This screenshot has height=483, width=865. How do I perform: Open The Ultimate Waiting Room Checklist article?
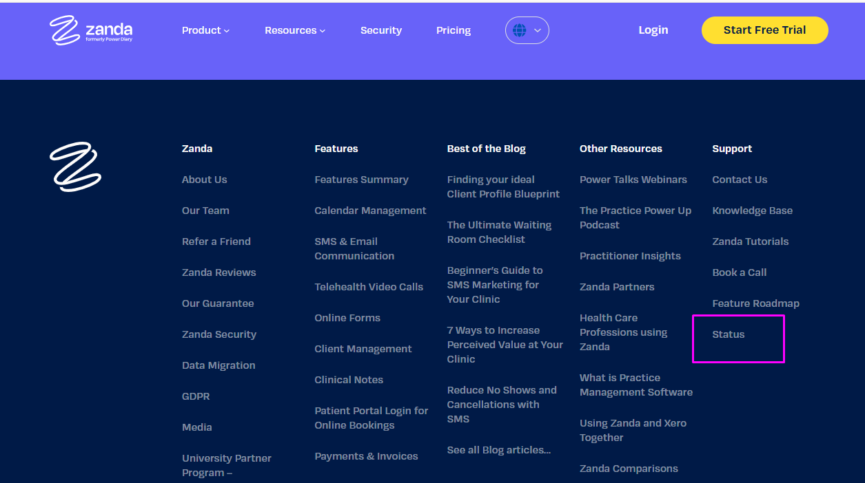pos(499,232)
